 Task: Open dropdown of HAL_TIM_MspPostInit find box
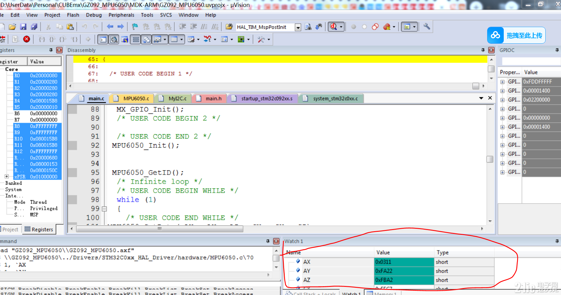(298, 27)
